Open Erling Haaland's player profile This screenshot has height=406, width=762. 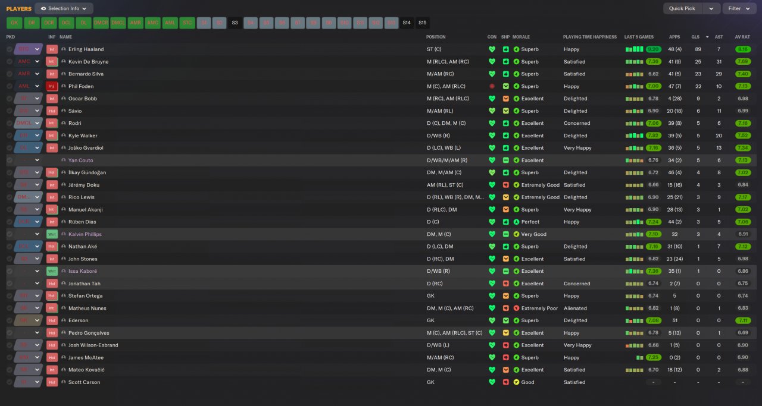(x=86, y=49)
